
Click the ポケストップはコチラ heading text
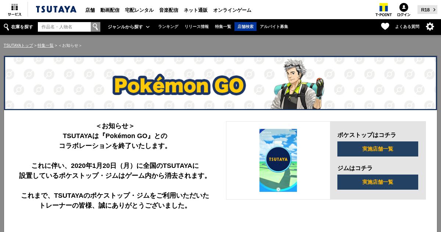[x=367, y=135]
